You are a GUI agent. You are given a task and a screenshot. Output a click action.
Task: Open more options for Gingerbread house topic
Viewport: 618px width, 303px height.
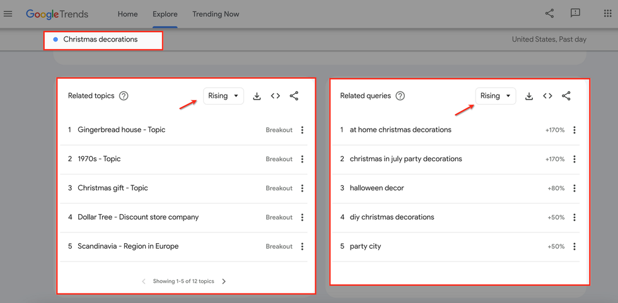point(302,130)
